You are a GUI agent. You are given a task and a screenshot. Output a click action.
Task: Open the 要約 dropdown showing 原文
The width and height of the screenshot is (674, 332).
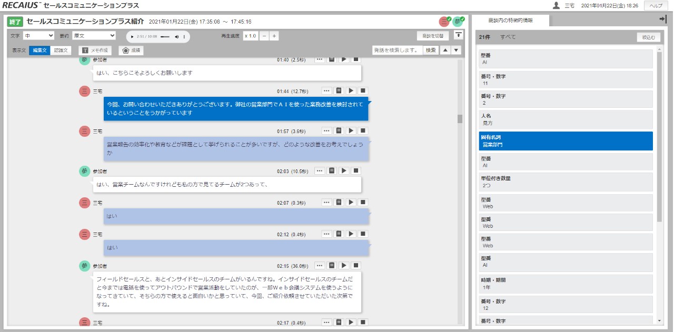click(94, 36)
